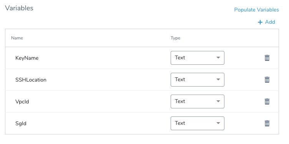Click the Populate Variables link
Screen dimensions: 289x144
pos(256,10)
